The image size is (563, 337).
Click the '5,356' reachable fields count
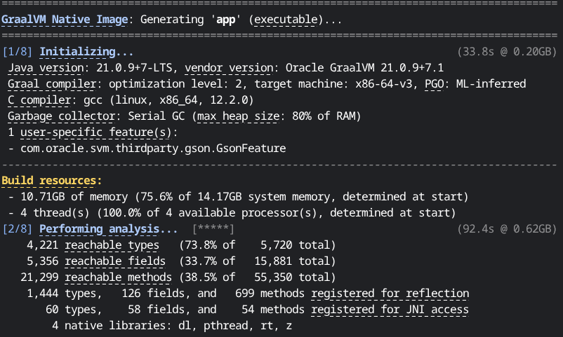point(42,261)
